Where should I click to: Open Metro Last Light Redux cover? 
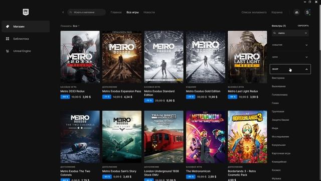pyautogui.click(x=247, y=57)
